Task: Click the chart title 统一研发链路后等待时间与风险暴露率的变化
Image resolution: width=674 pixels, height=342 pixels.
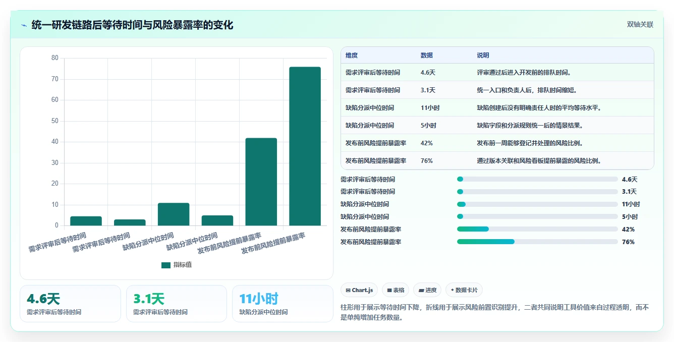Action: tap(132, 25)
